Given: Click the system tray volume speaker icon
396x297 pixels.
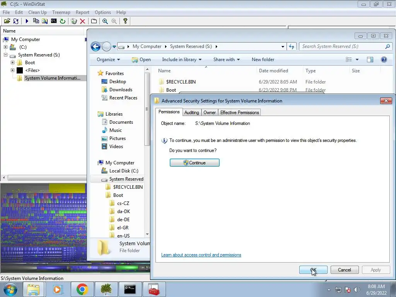Looking at the screenshot, I should (357, 290).
